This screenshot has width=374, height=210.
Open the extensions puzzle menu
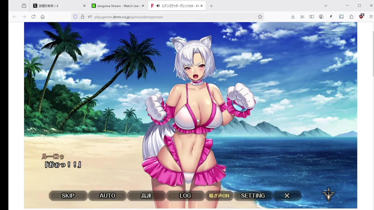[352, 17]
